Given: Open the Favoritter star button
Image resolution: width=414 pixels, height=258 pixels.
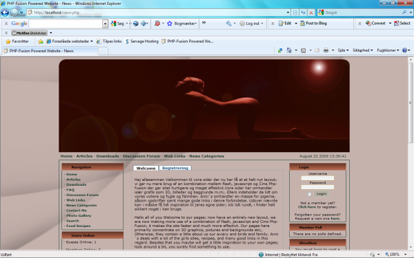Looking at the screenshot, I should (x=17, y=41).
